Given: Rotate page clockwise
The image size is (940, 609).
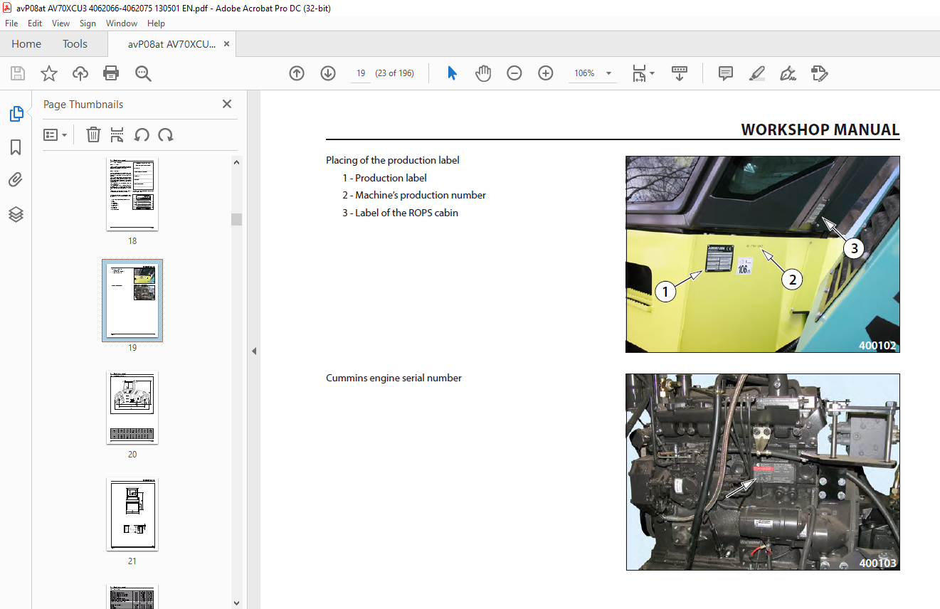Looking at the screenshot, I should (166, 134).
